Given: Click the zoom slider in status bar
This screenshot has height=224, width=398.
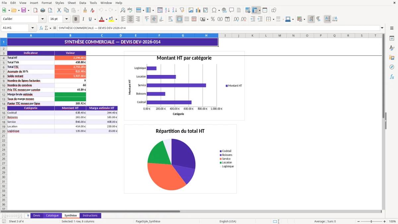Looking at the screenshot, I should click(371, 221).
